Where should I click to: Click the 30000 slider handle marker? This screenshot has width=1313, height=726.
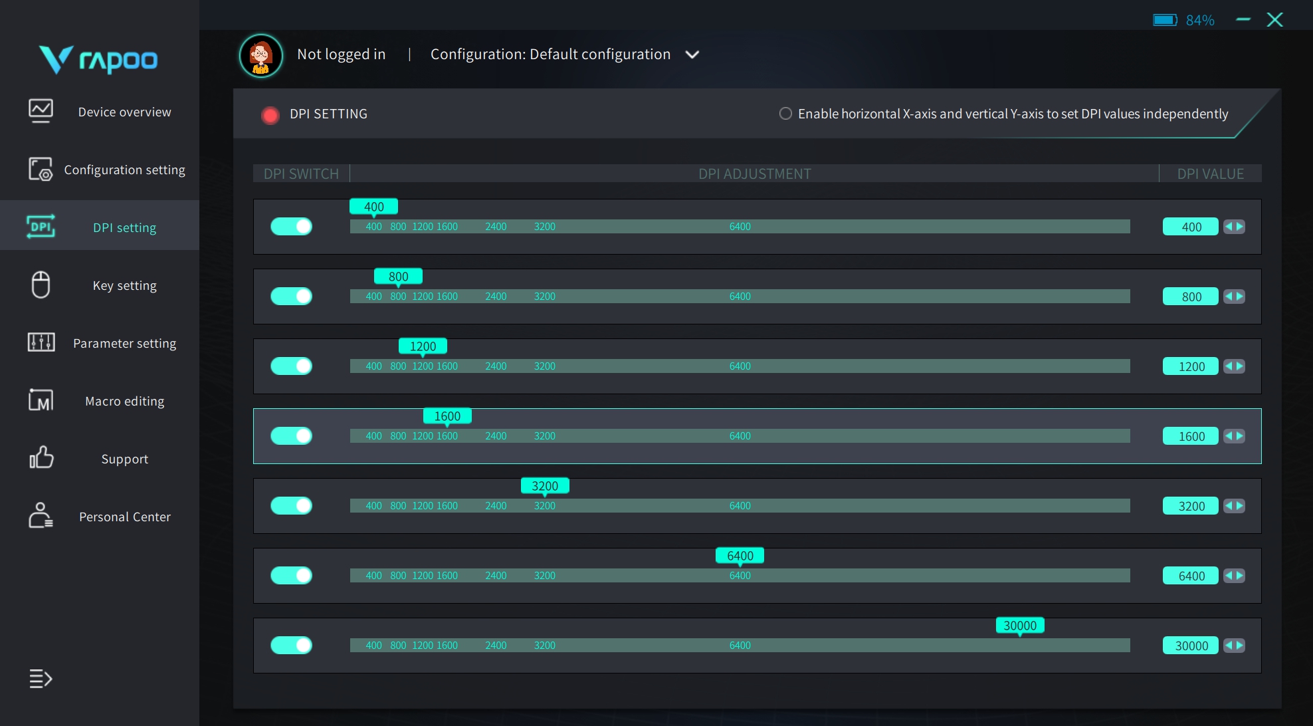(1020, 626)
